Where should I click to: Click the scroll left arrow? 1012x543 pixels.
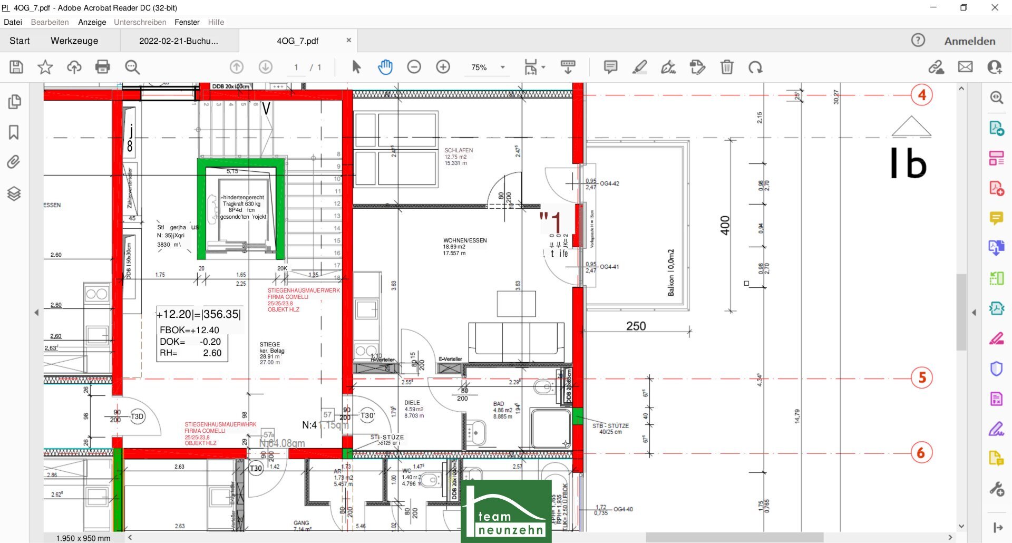click(x=130, y=538)
